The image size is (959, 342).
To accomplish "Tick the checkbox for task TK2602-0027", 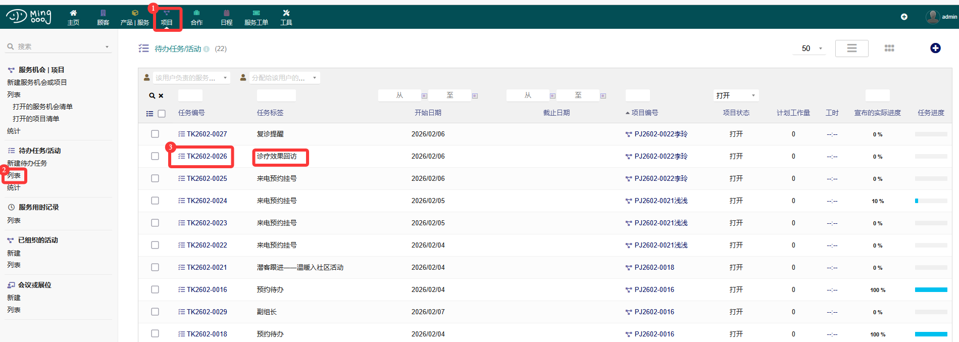I will [x=155, y=134].
